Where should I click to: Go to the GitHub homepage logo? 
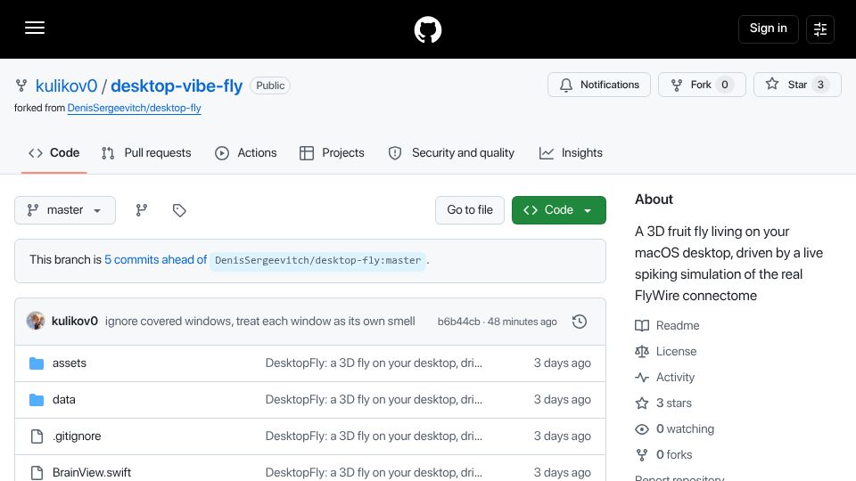(427, 29)
